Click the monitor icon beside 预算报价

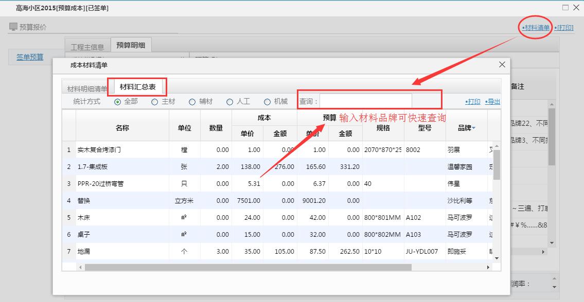pyautogui.click(x=13, y=27)
